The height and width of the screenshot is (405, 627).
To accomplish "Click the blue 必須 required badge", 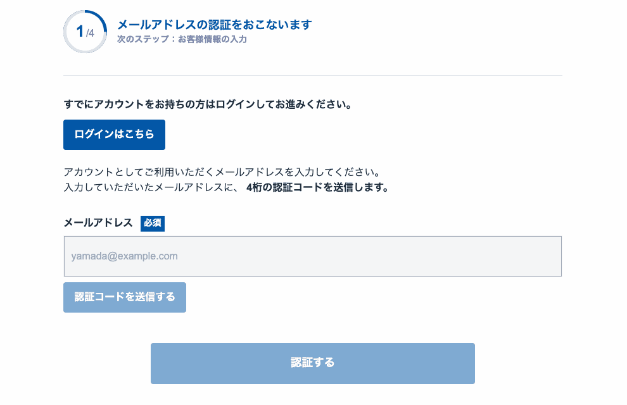I will coord(153,223).
